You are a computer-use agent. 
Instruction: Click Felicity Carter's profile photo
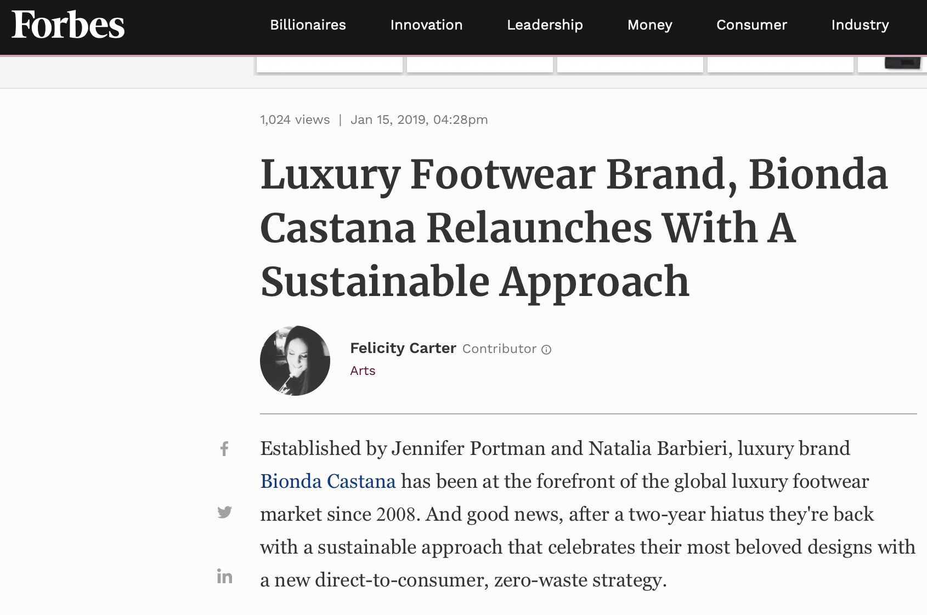(x=295, y=361)
